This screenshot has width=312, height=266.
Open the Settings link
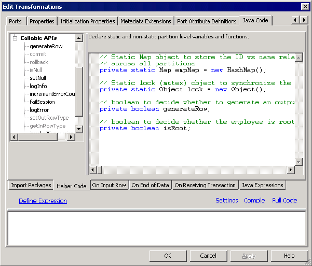click(x=227, y=200)
